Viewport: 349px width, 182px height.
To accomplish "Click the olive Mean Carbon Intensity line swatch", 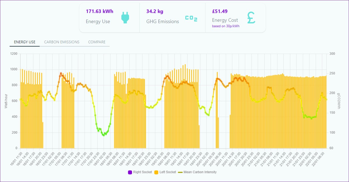I will (x=180, y=172).
